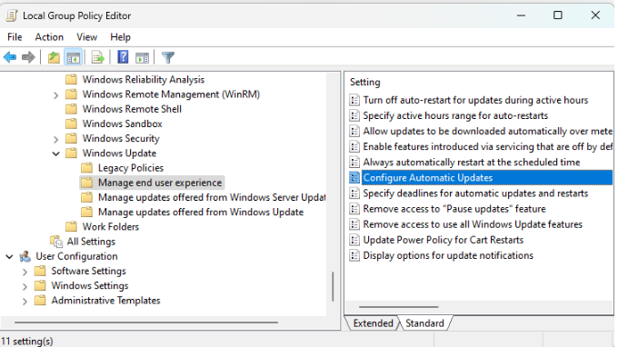Open the Action menu

(x=49, y=37)
